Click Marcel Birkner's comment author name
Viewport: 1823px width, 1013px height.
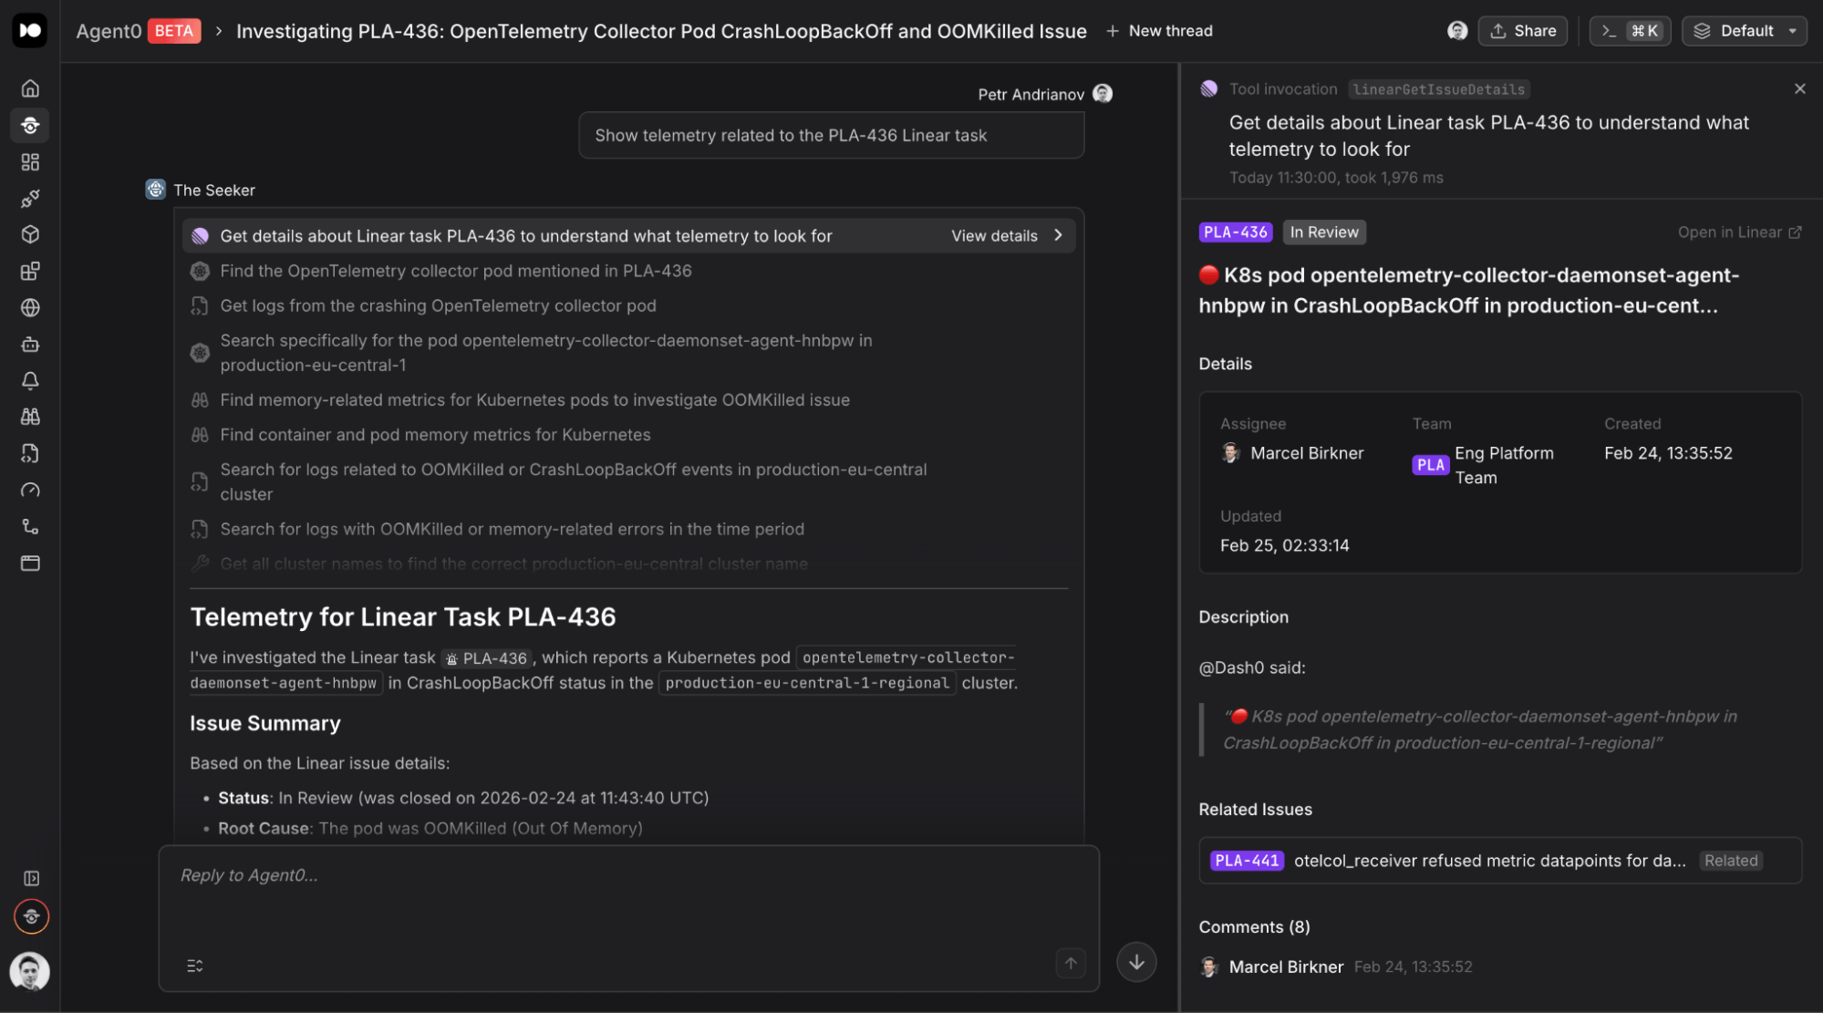1286,966
